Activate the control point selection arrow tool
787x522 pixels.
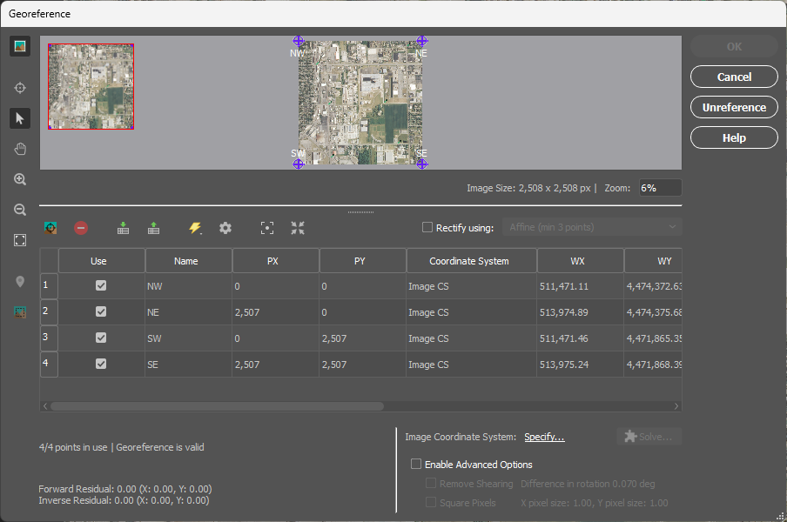point(19,118)
